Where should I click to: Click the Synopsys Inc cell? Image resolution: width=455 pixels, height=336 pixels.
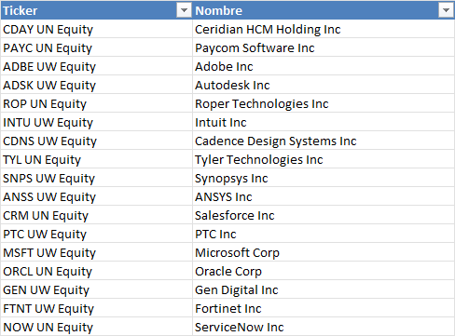pos(324,178)
